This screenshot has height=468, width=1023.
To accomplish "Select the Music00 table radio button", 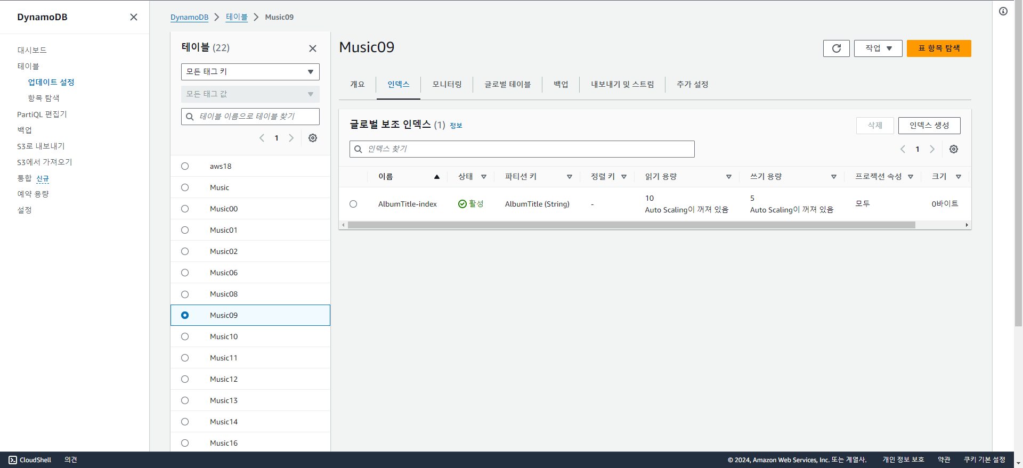I will (185, 209).
